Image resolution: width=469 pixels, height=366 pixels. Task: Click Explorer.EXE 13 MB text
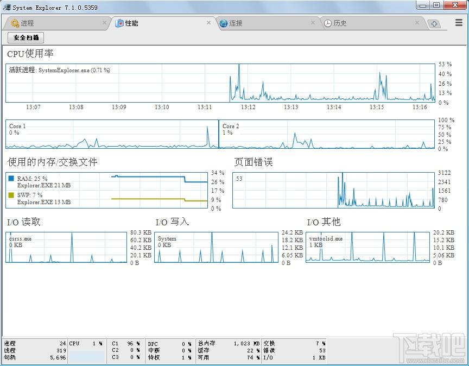point(43,202)
